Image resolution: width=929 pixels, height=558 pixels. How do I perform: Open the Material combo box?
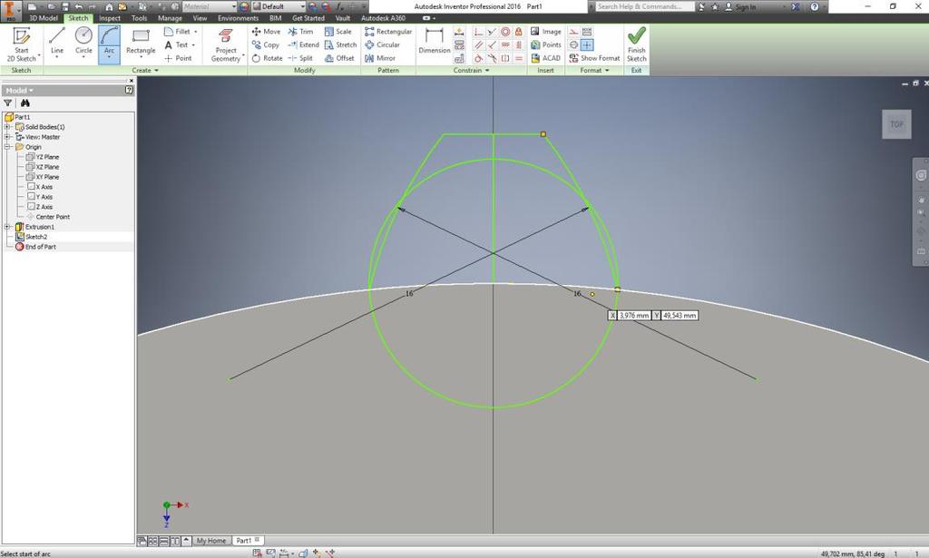tap(209, 6)
